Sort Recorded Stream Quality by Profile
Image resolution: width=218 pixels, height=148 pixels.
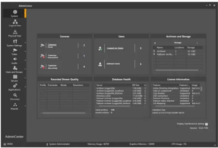[x=43, y=85]
